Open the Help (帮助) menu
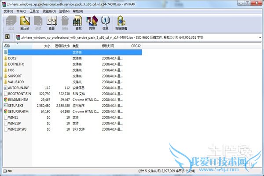264x176 pixels. (78, 11)
